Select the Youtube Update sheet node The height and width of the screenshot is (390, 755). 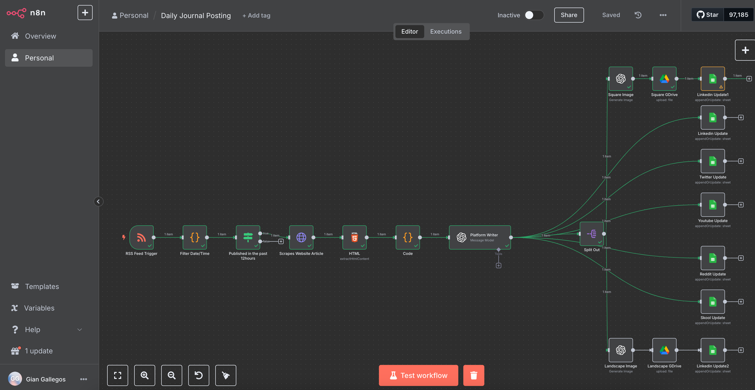(x=713, y=205)
